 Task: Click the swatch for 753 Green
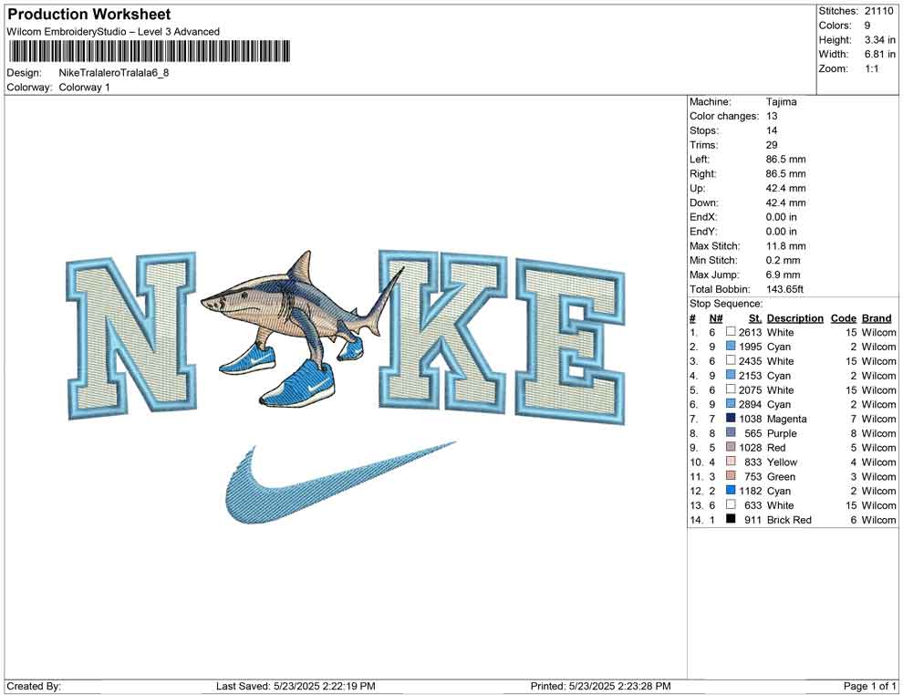731,475
